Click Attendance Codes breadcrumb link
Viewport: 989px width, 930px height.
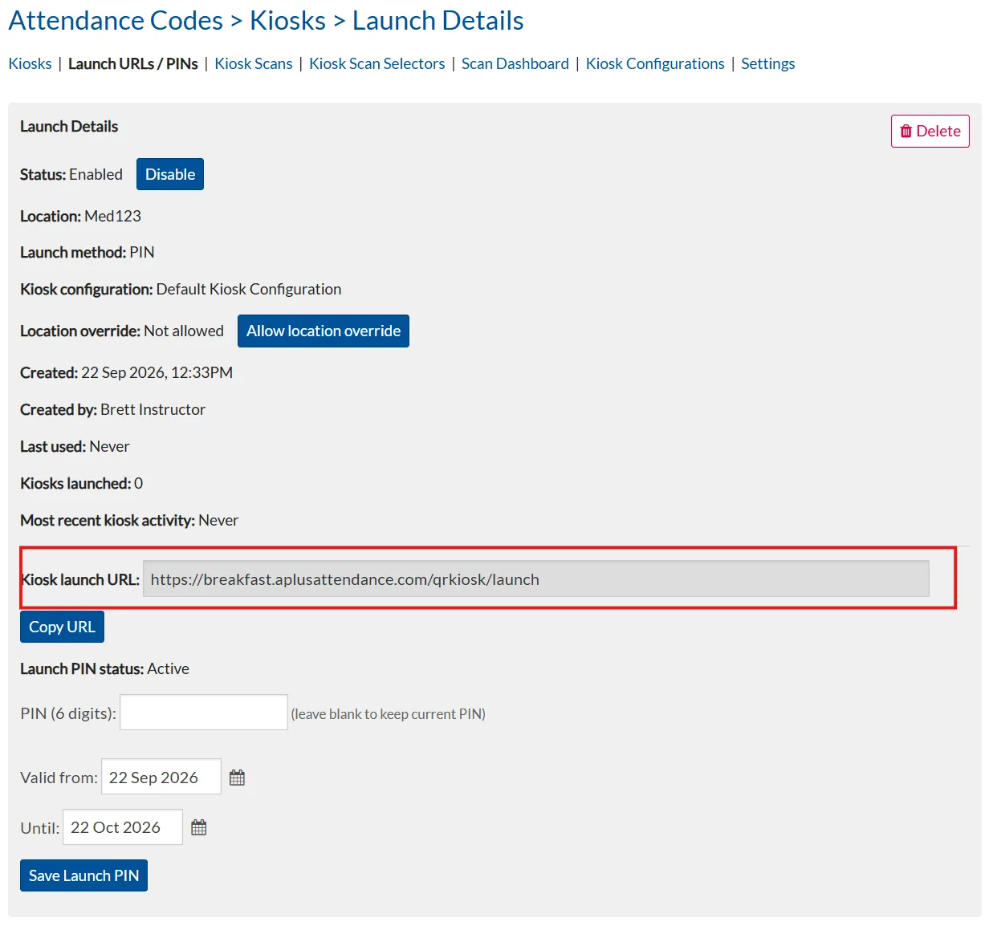116,20
